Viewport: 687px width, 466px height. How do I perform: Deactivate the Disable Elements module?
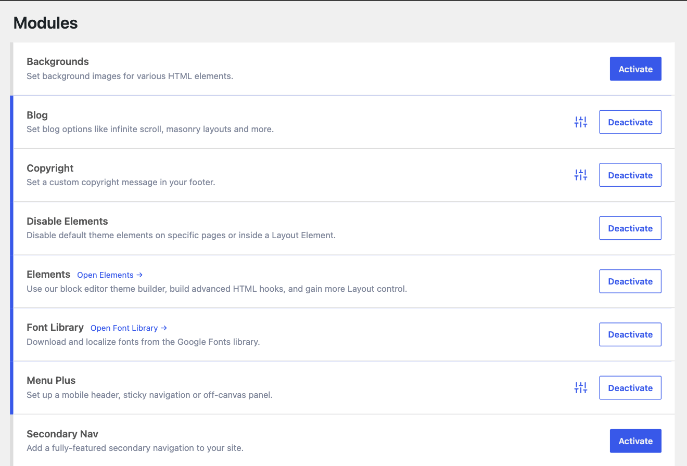click(x=630, y=228)
